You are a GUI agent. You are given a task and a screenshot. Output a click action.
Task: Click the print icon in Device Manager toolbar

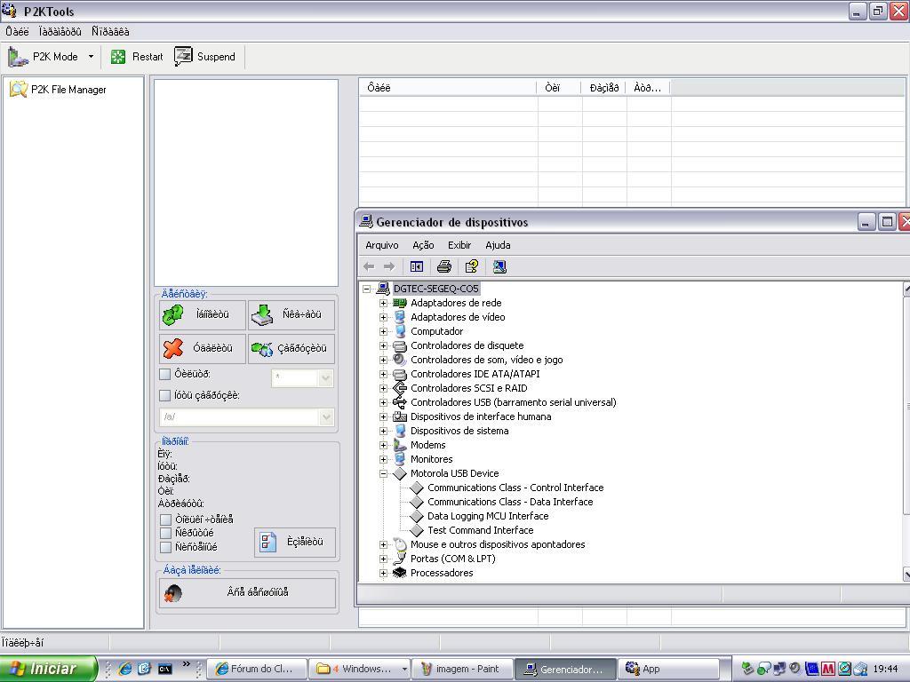[x=444, y=266]
